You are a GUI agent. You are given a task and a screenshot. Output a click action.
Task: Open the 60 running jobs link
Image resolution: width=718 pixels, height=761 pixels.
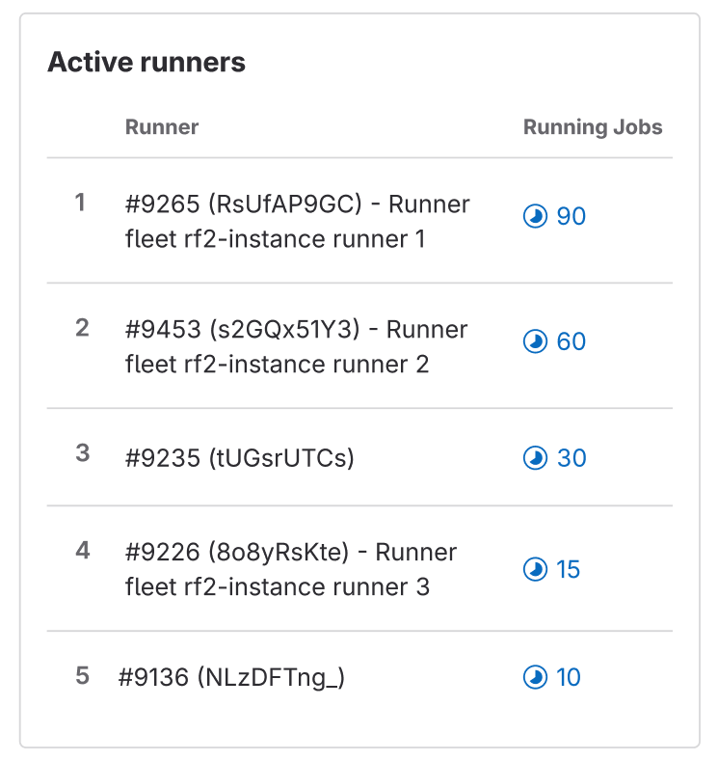(x=554, y=341)
